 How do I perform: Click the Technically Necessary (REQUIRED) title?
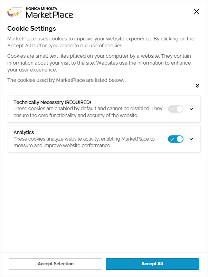point(52,102)
